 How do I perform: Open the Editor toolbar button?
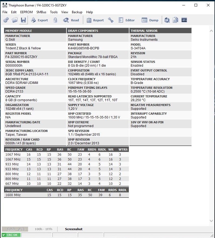[126, 20]
